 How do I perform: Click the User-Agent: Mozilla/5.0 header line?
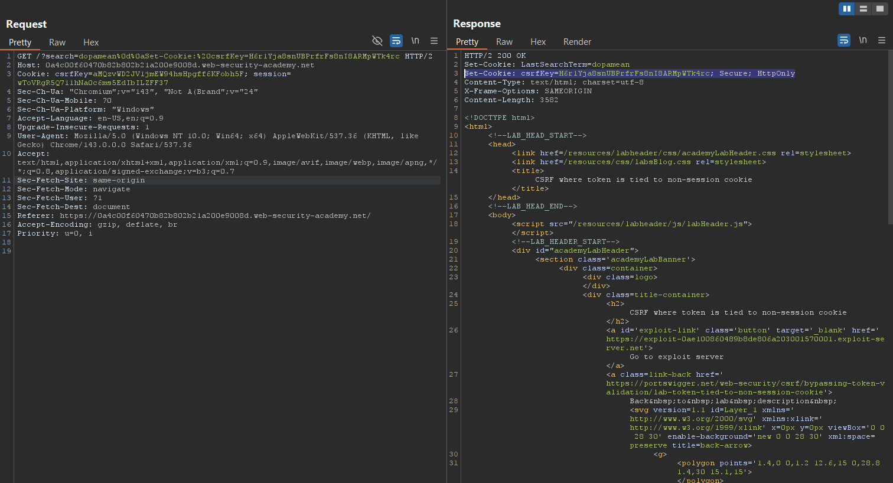218,141
